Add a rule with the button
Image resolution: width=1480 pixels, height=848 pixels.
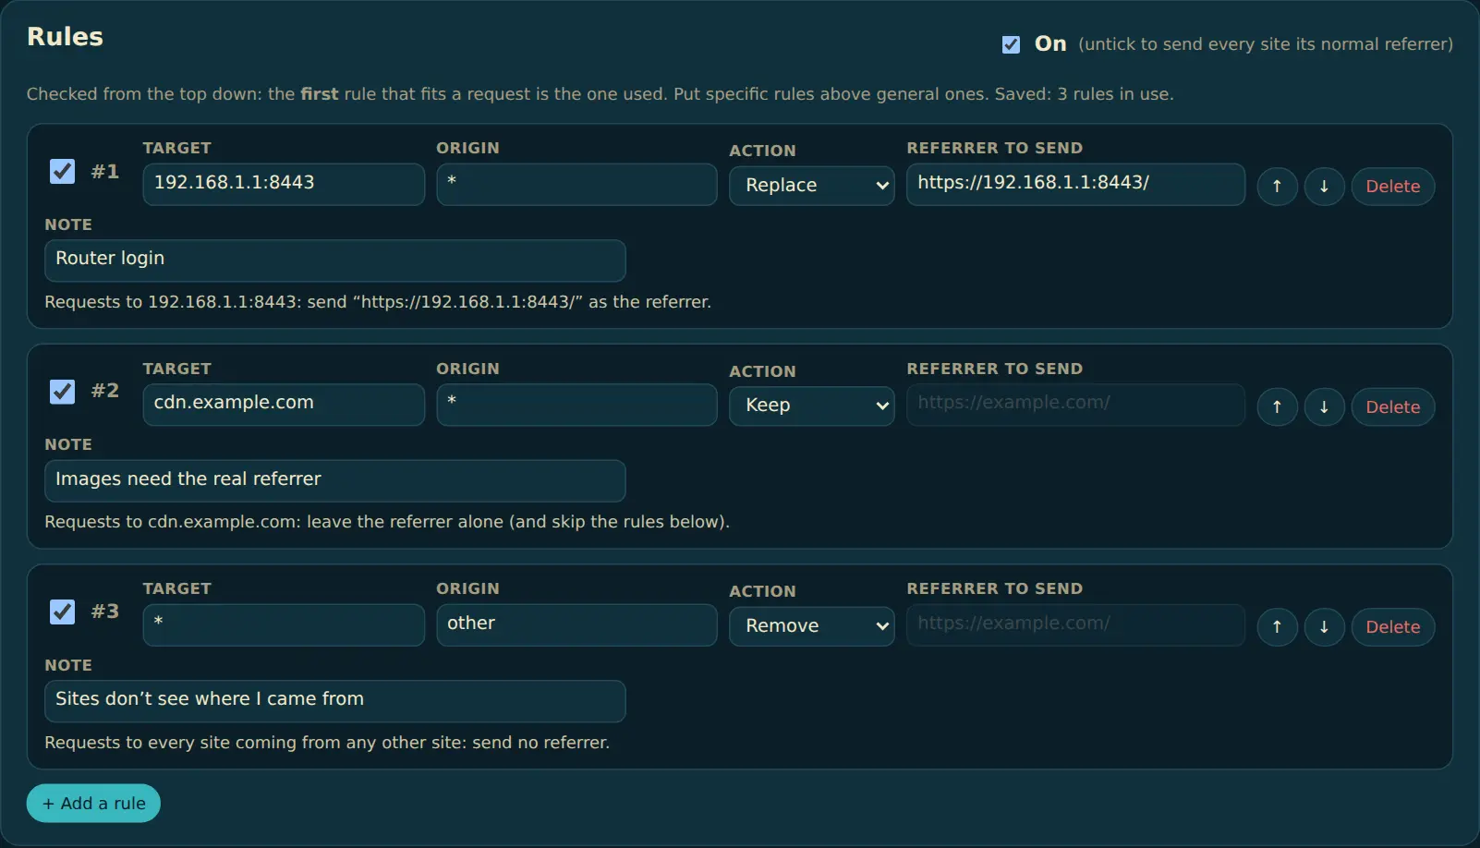pyautogui.click(x=93, y=804)
